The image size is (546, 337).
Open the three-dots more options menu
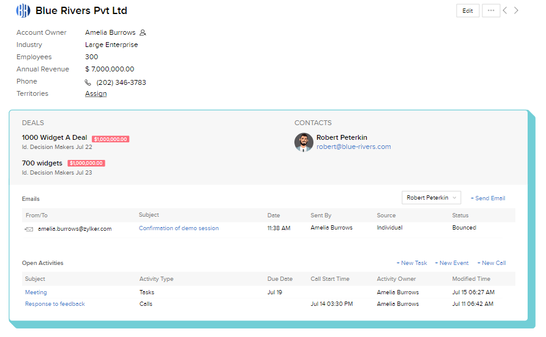coord(491,11)
